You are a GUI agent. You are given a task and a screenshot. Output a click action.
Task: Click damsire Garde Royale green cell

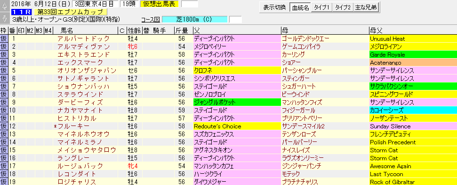(x=413, y=54)
